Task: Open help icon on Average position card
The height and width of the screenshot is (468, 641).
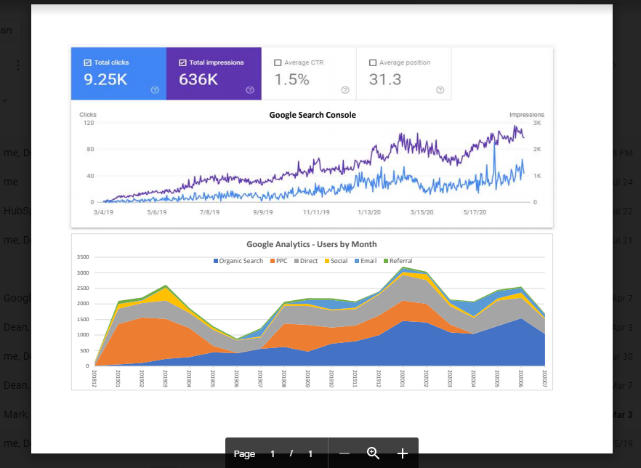Action: click(440, 90)
